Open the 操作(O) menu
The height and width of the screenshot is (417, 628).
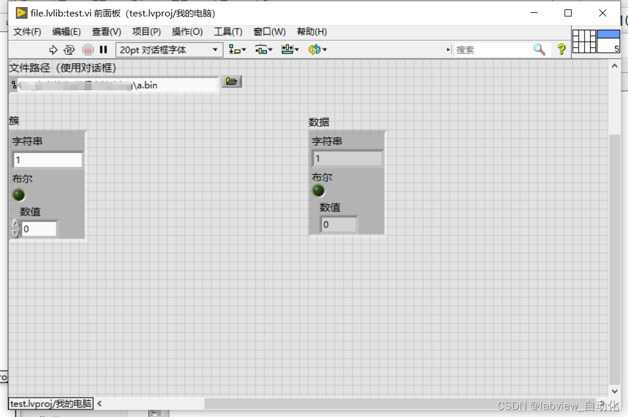pos(187,32)
